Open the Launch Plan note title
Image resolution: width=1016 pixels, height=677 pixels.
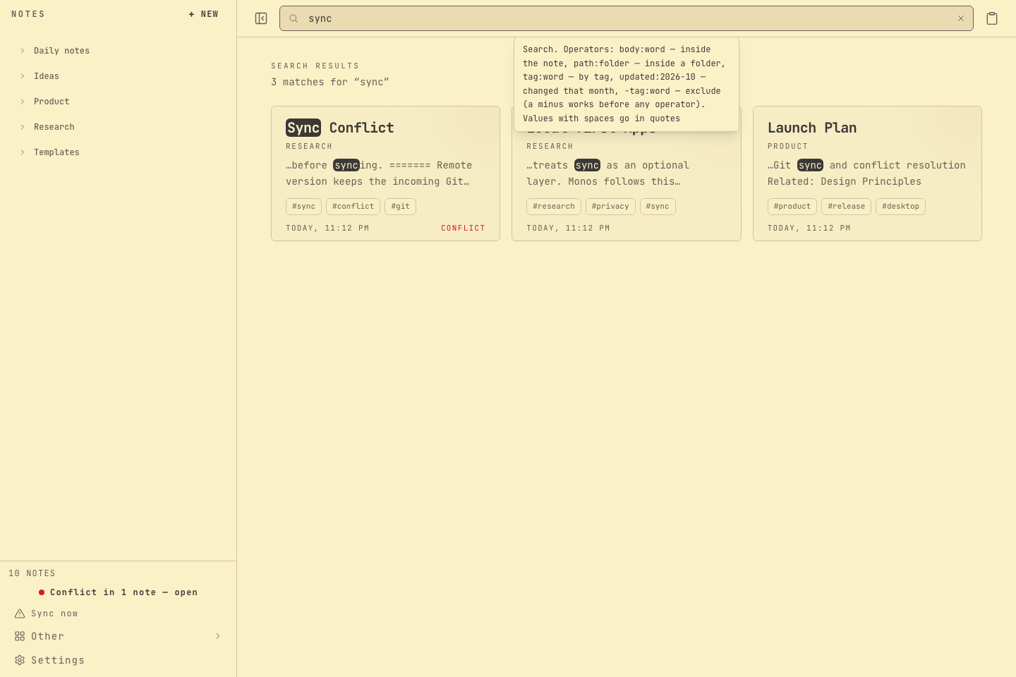(812, 128)
